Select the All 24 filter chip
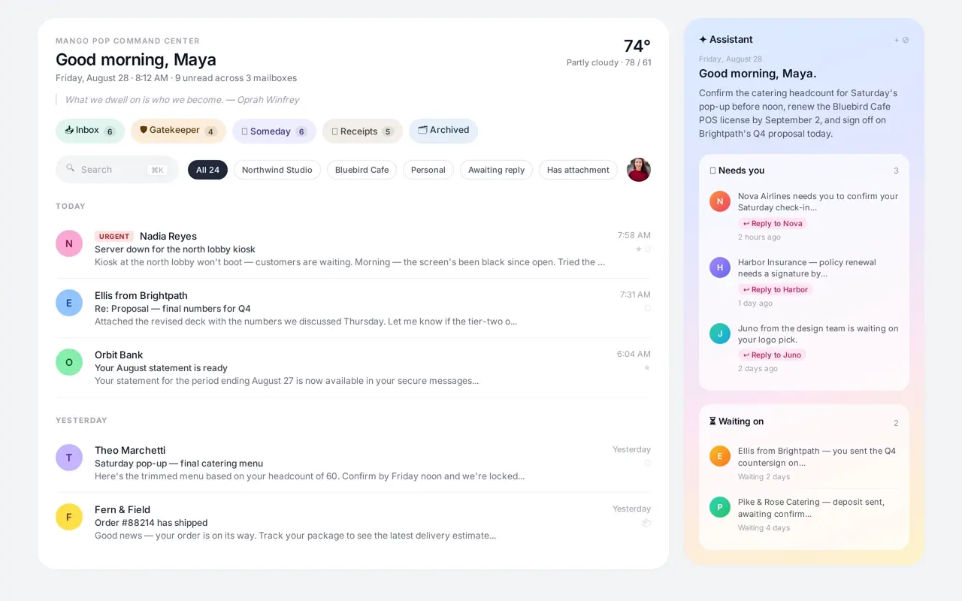Viewport: 962px width, 601px height. (x=207, y=170)
